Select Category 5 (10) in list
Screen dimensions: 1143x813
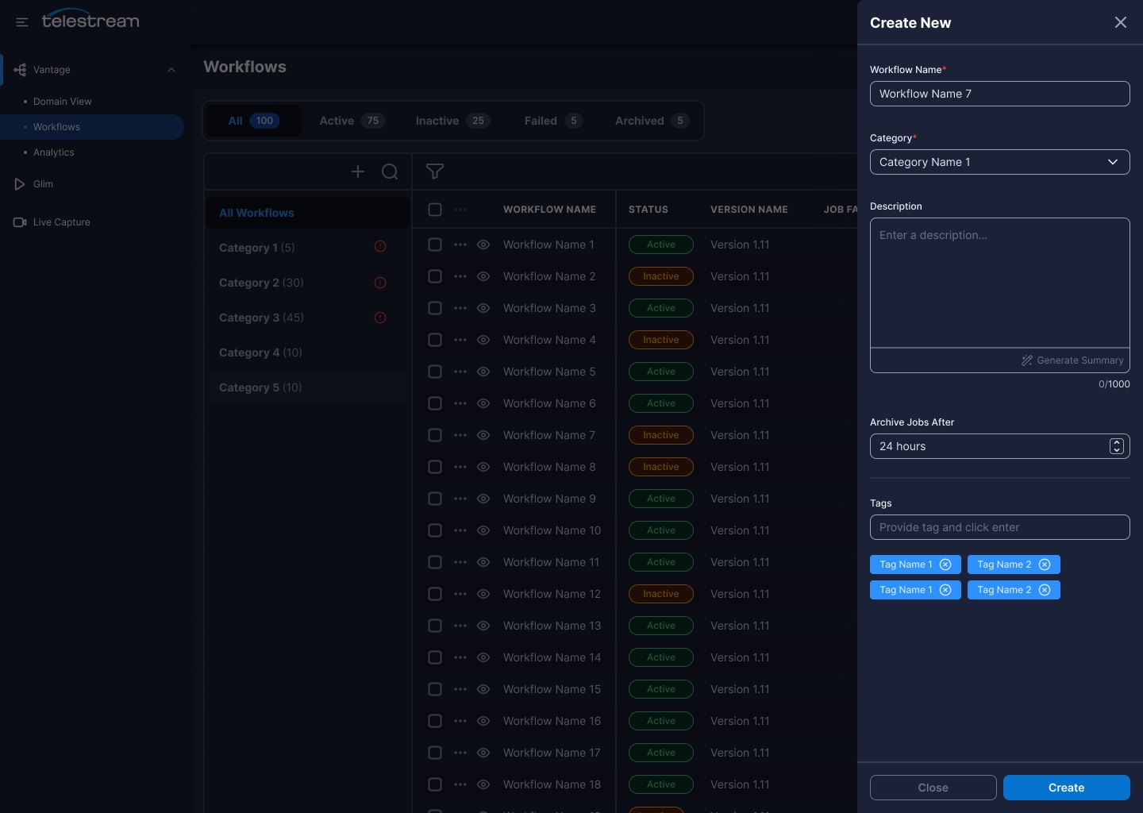pyautogui.click(x=308, y=387)
